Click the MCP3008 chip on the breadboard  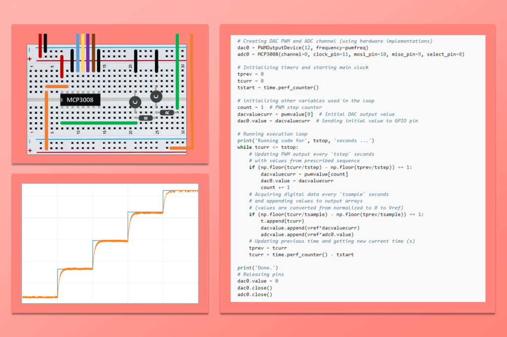coord(80,100)
